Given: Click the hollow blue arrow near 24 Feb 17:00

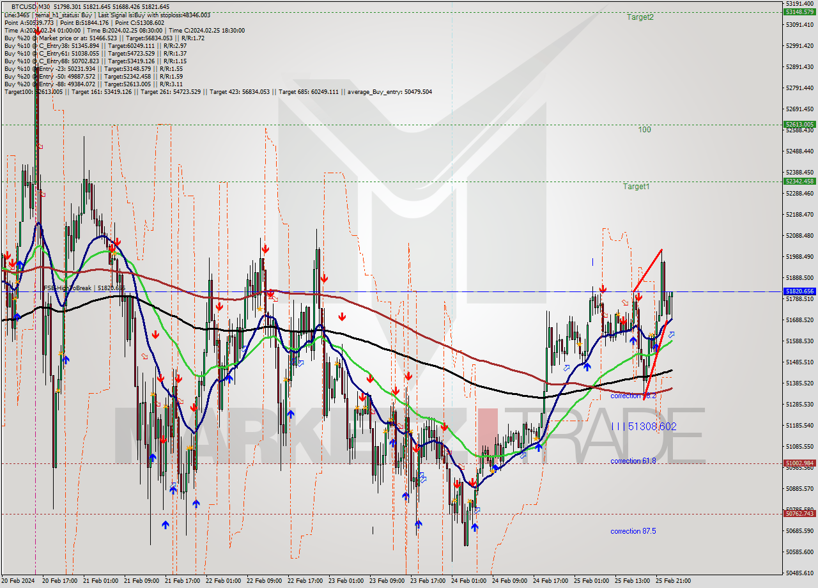Looking at the screenshot, I should (x=566, y=367).
